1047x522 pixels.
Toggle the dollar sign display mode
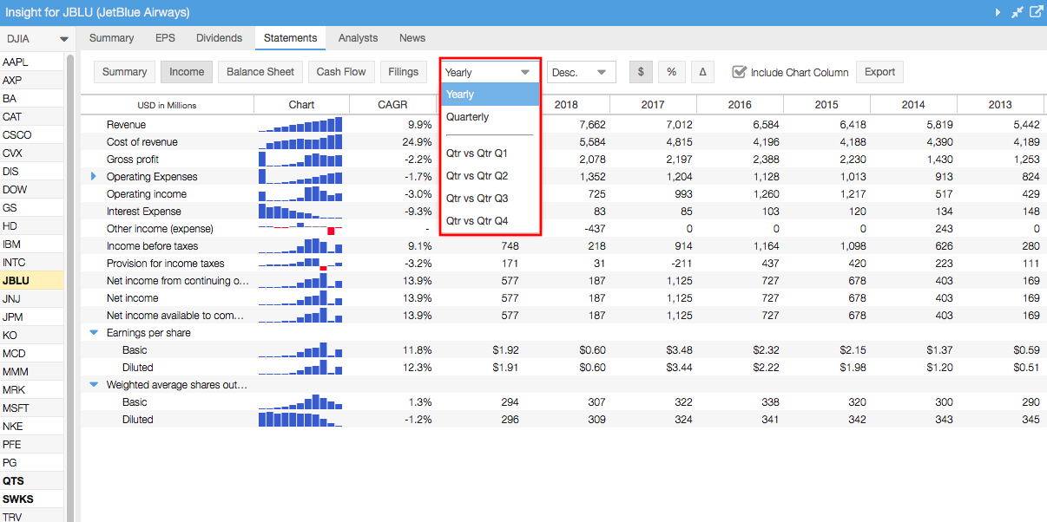click(x=641, y=72)
